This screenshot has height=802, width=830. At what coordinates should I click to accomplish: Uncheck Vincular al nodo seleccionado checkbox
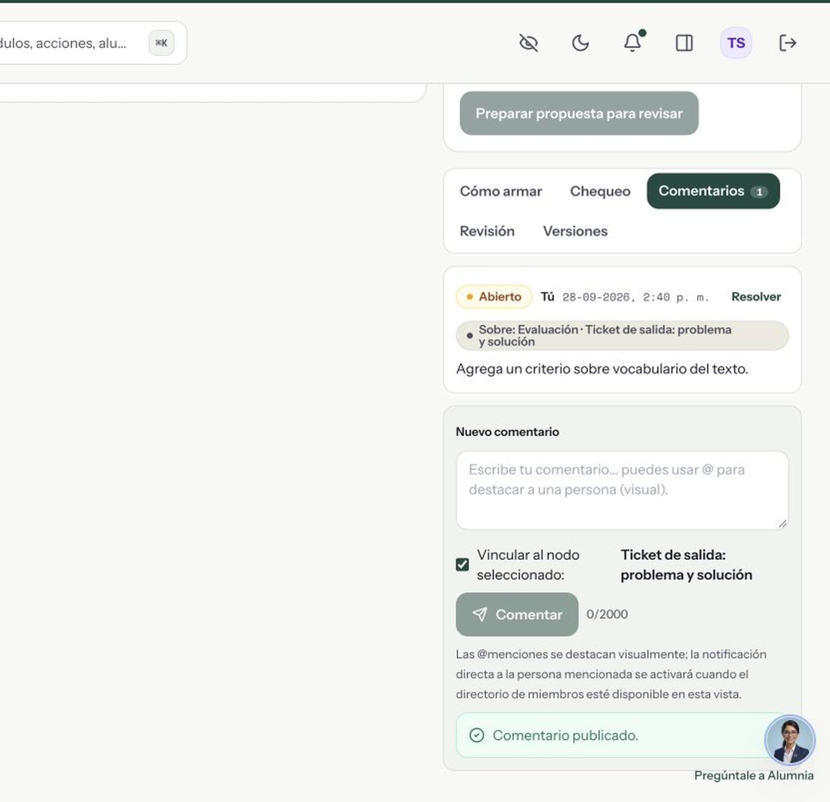[462, 564]
